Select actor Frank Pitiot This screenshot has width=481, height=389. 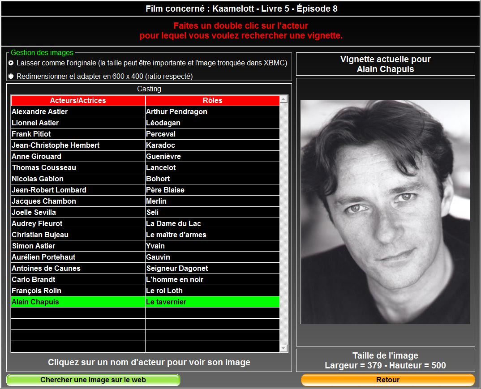pos(78,134)
